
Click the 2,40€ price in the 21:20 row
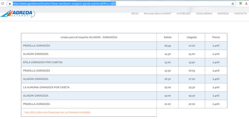pos(216,104)
